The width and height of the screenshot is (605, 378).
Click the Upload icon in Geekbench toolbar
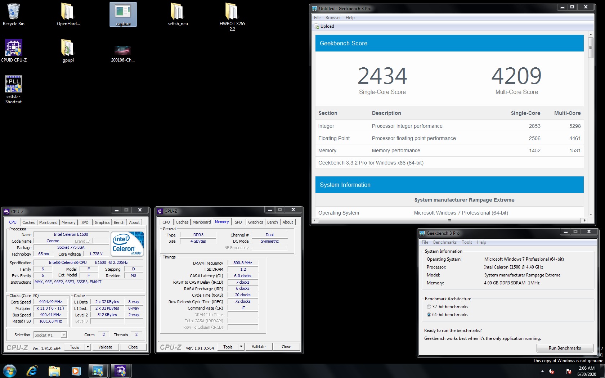coord(317,26)
